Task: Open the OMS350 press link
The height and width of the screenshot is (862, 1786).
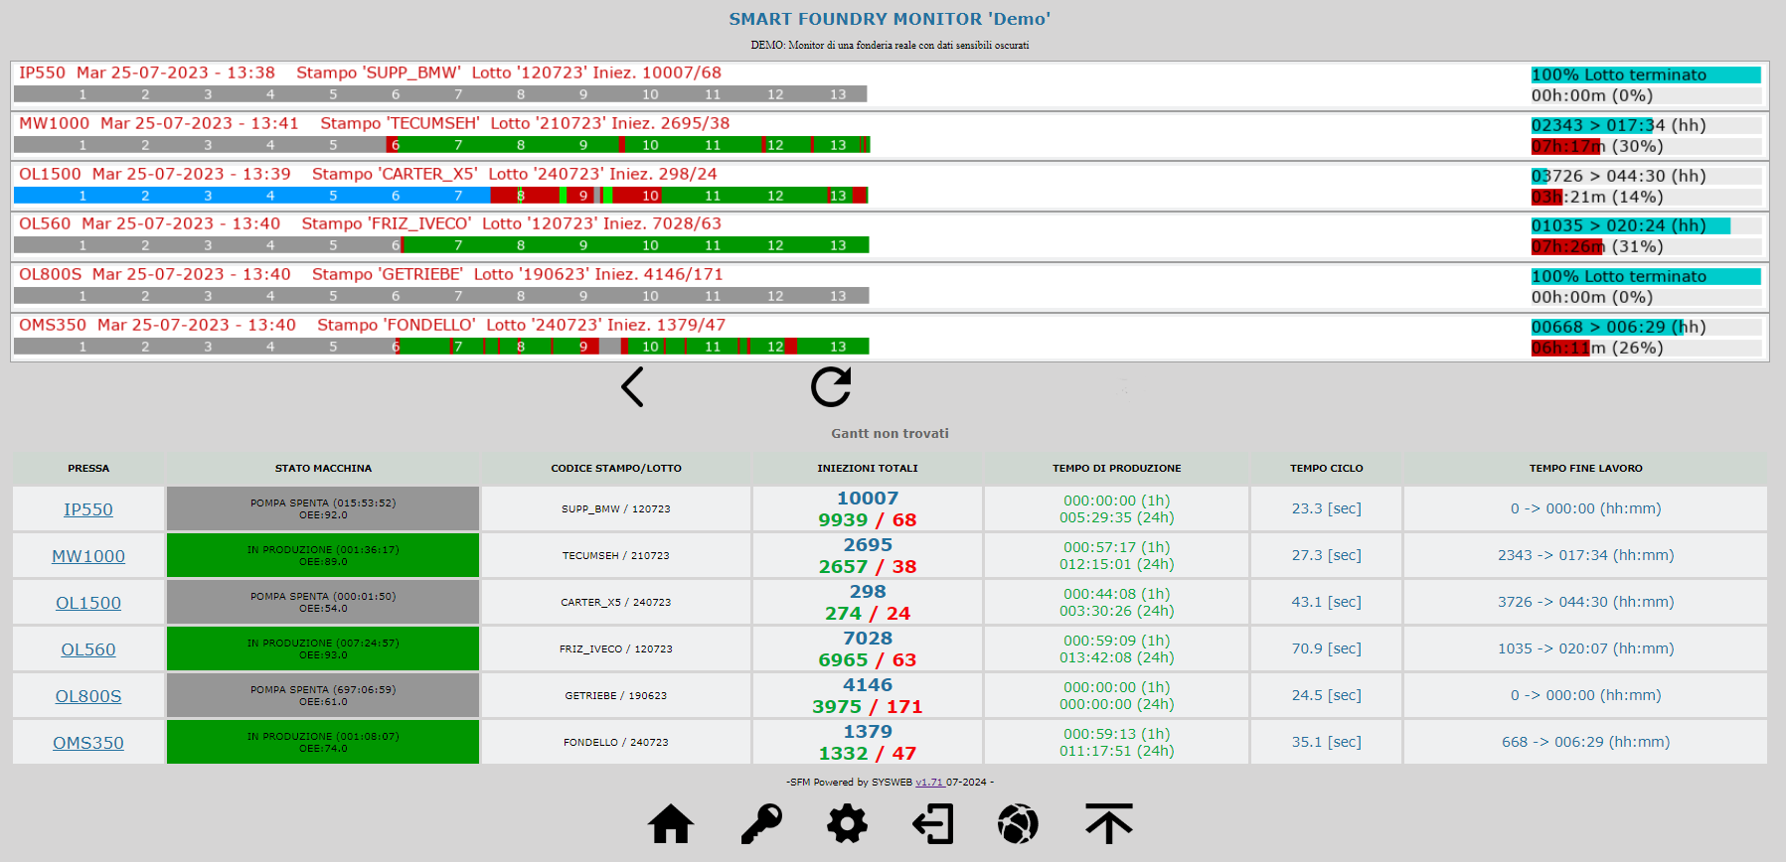Action: click(88, 743)
